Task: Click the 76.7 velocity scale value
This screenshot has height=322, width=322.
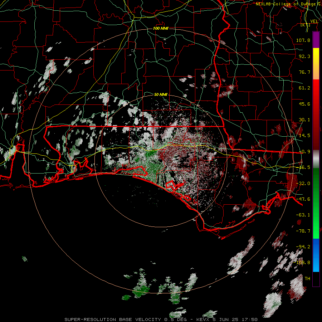Action: point(304,72)
